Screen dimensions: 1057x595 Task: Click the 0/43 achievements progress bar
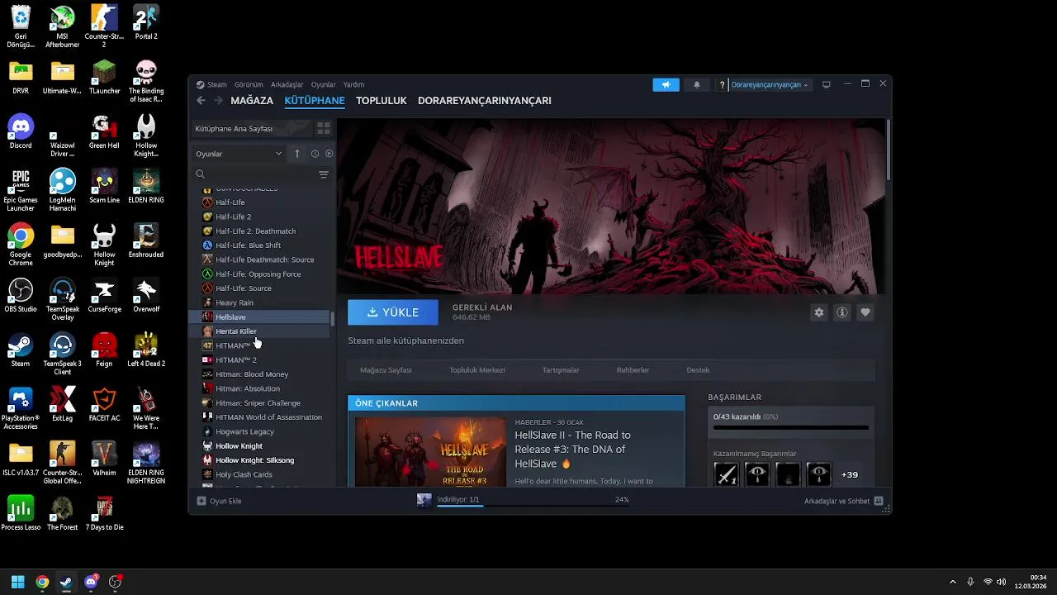(x=791, y=428)
